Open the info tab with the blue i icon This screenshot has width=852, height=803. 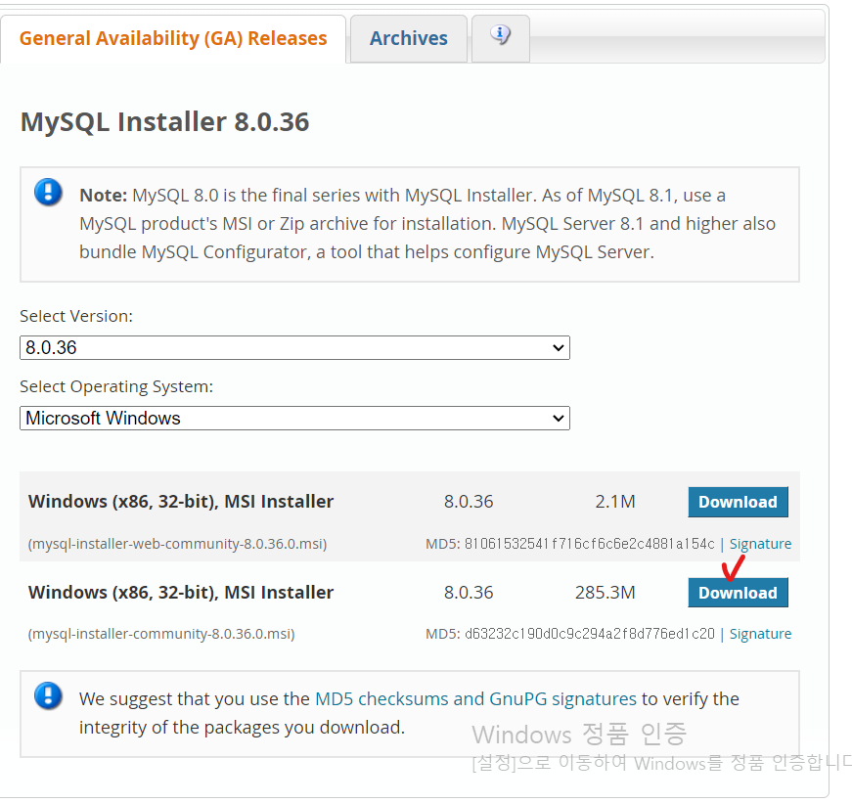tap(500, 34)
